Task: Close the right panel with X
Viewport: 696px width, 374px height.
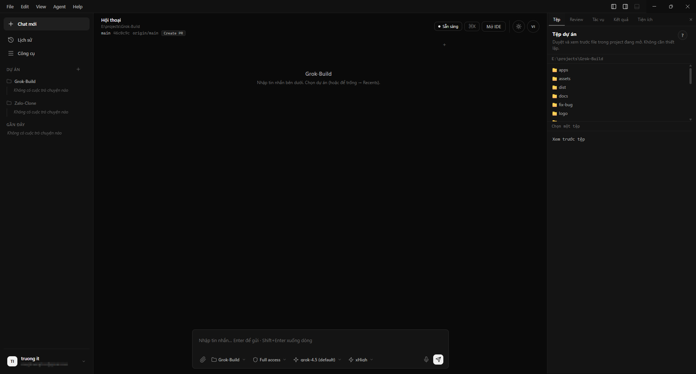Action: (691, 20)
